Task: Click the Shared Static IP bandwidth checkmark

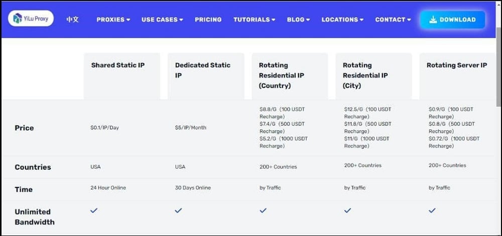Action: pos(94,210)
